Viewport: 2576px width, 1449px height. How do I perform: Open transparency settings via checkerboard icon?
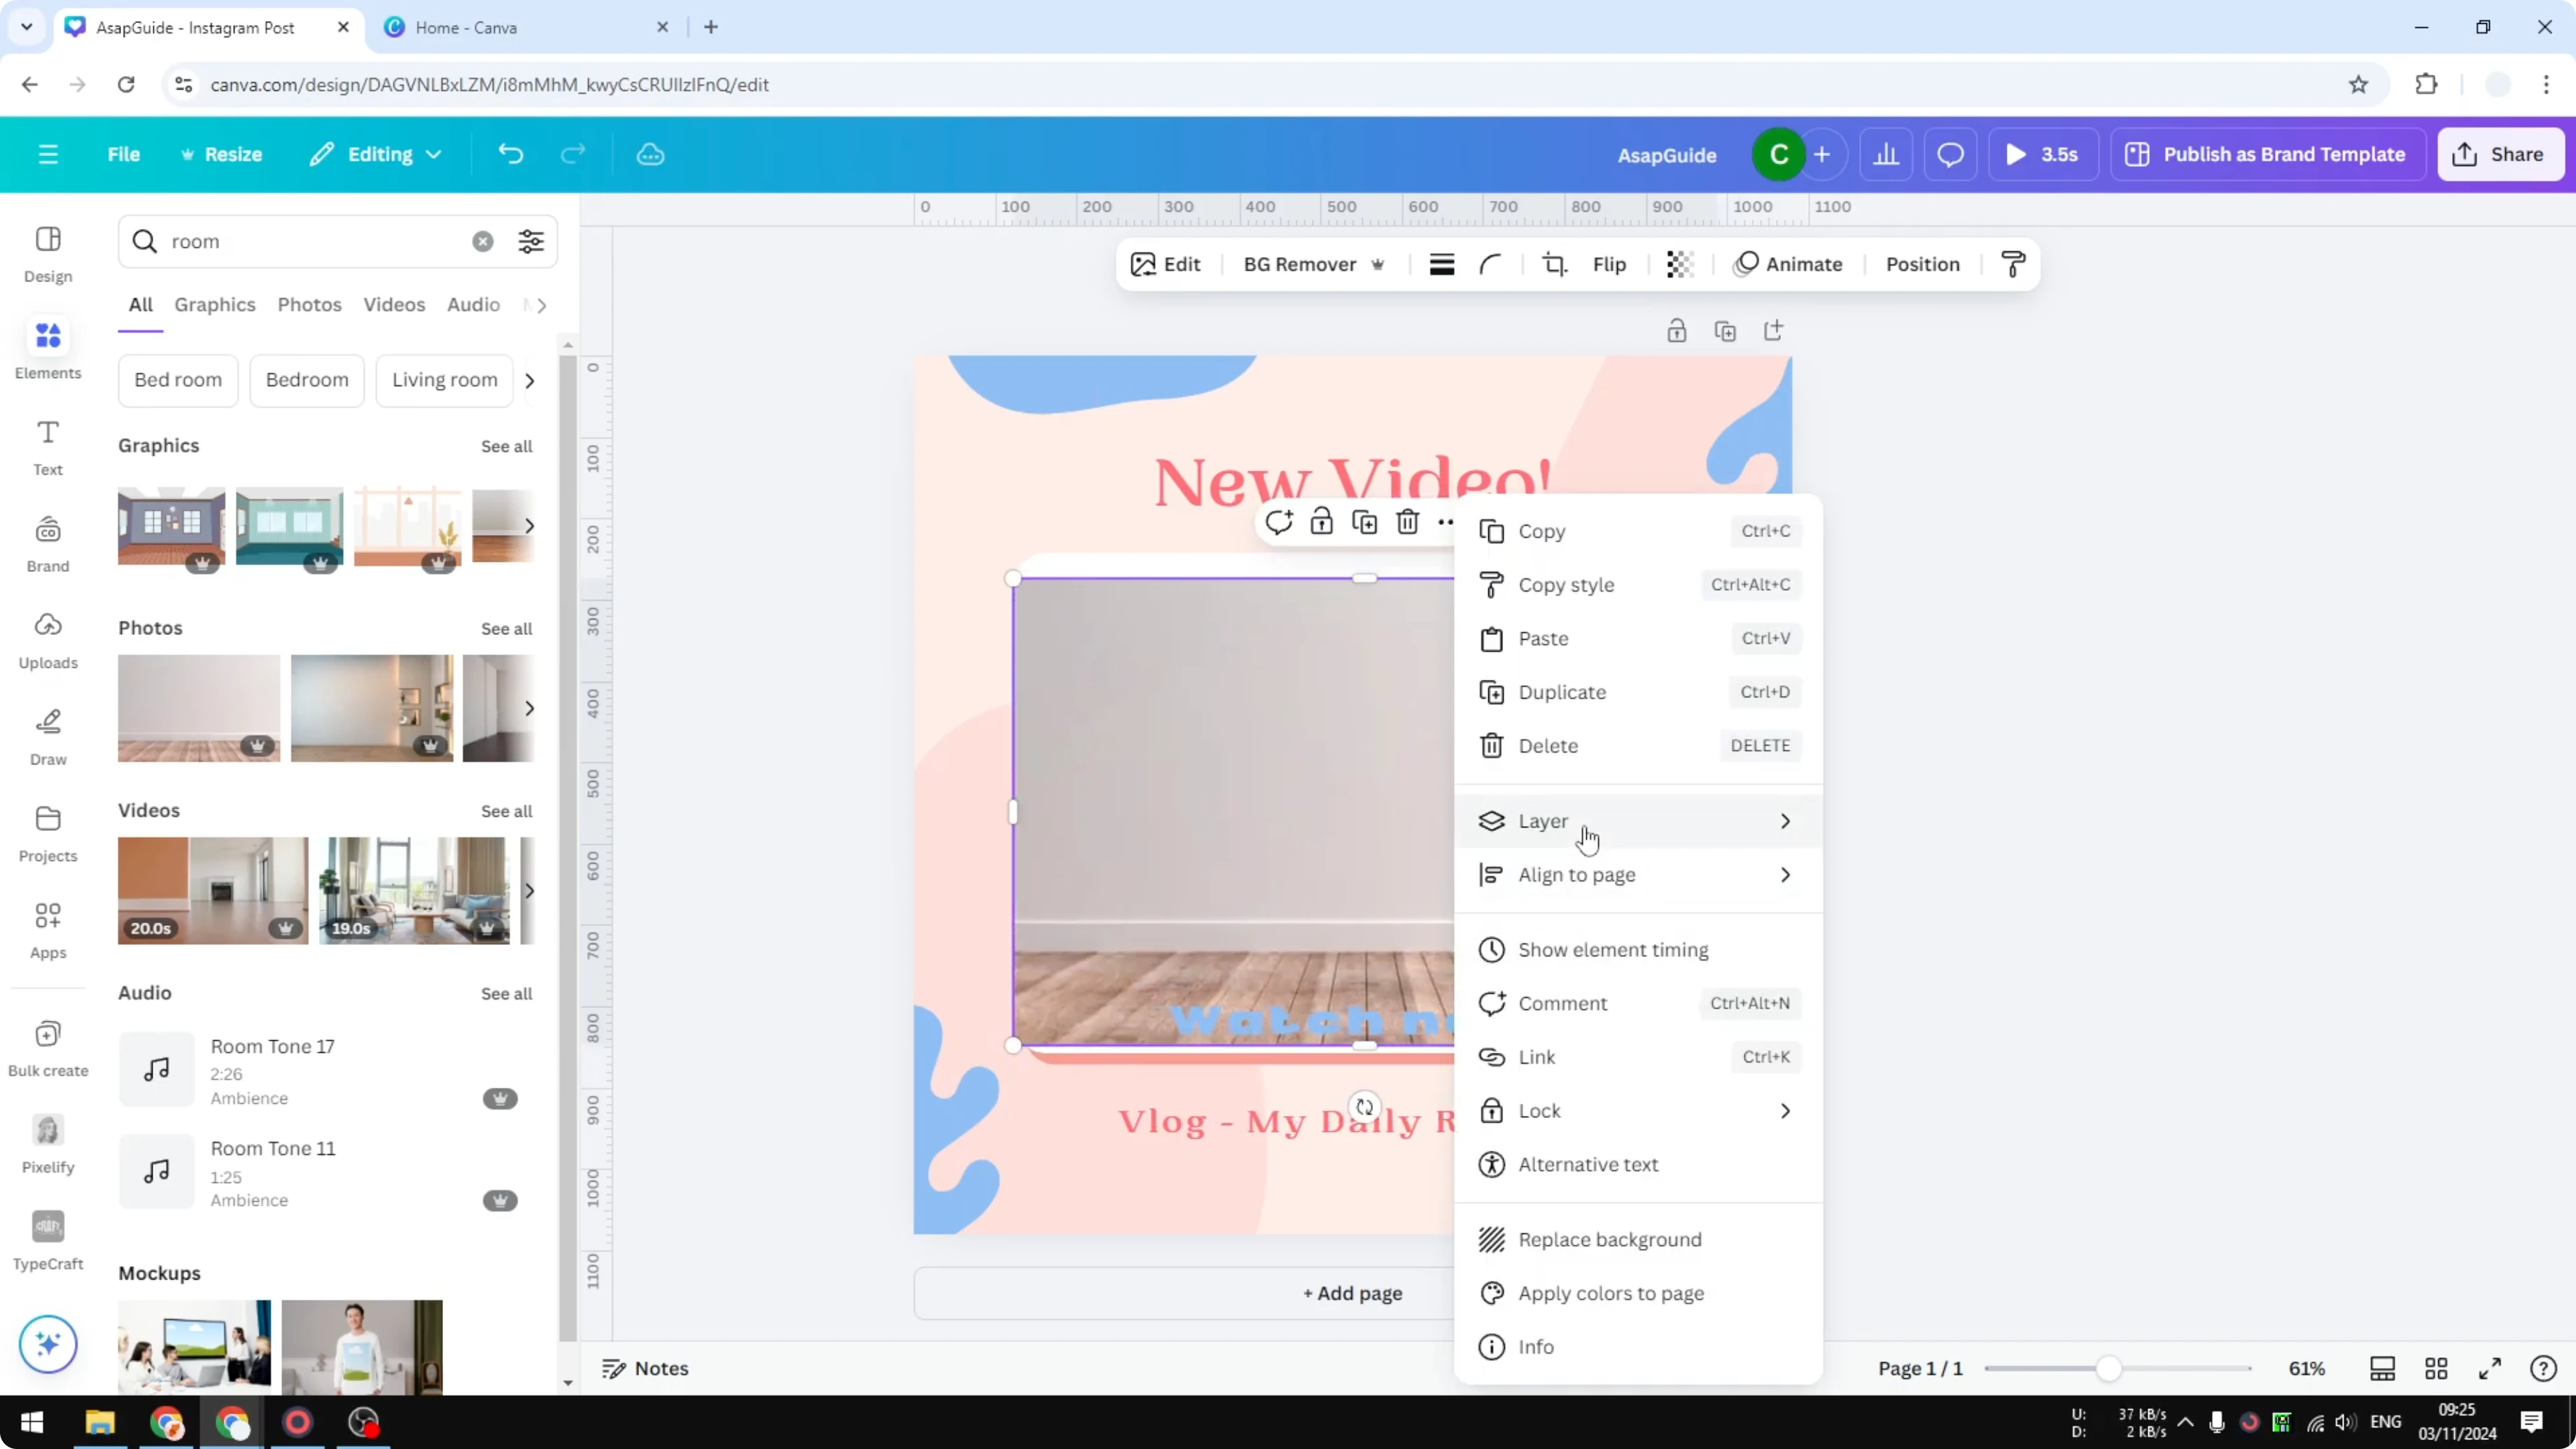[1678, 263]
